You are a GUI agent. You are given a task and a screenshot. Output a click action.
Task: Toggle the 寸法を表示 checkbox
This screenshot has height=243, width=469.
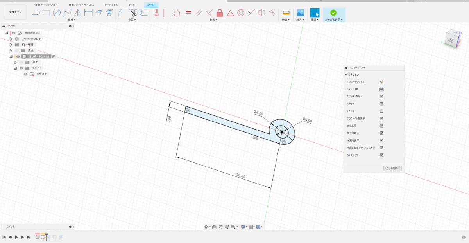(x=381, y=133)
